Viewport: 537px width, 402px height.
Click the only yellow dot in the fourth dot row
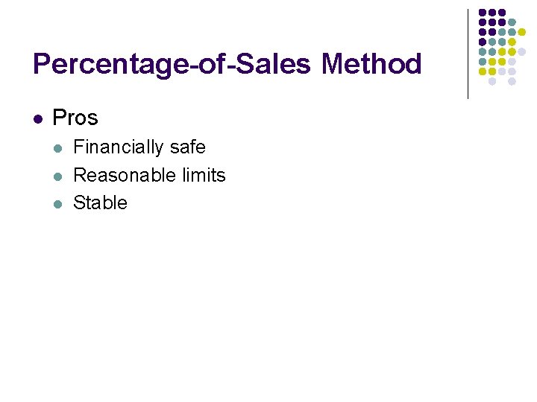[512, 42]
